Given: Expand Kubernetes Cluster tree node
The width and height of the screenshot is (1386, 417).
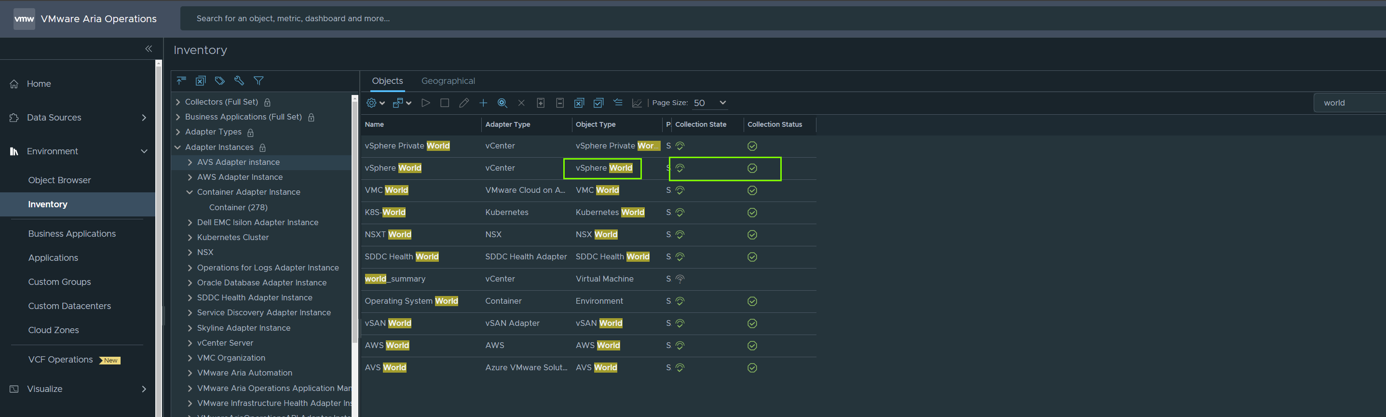Looking at the screenshot, I should (190, 237).
